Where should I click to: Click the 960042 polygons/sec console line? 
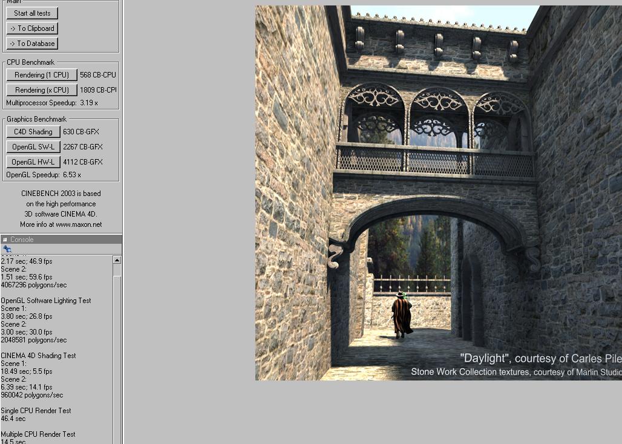[x=32, y=395]
